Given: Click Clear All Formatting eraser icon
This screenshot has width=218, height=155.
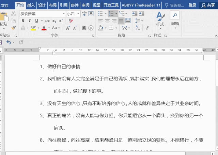Looking at the screenshot, I should coord(71,21).
